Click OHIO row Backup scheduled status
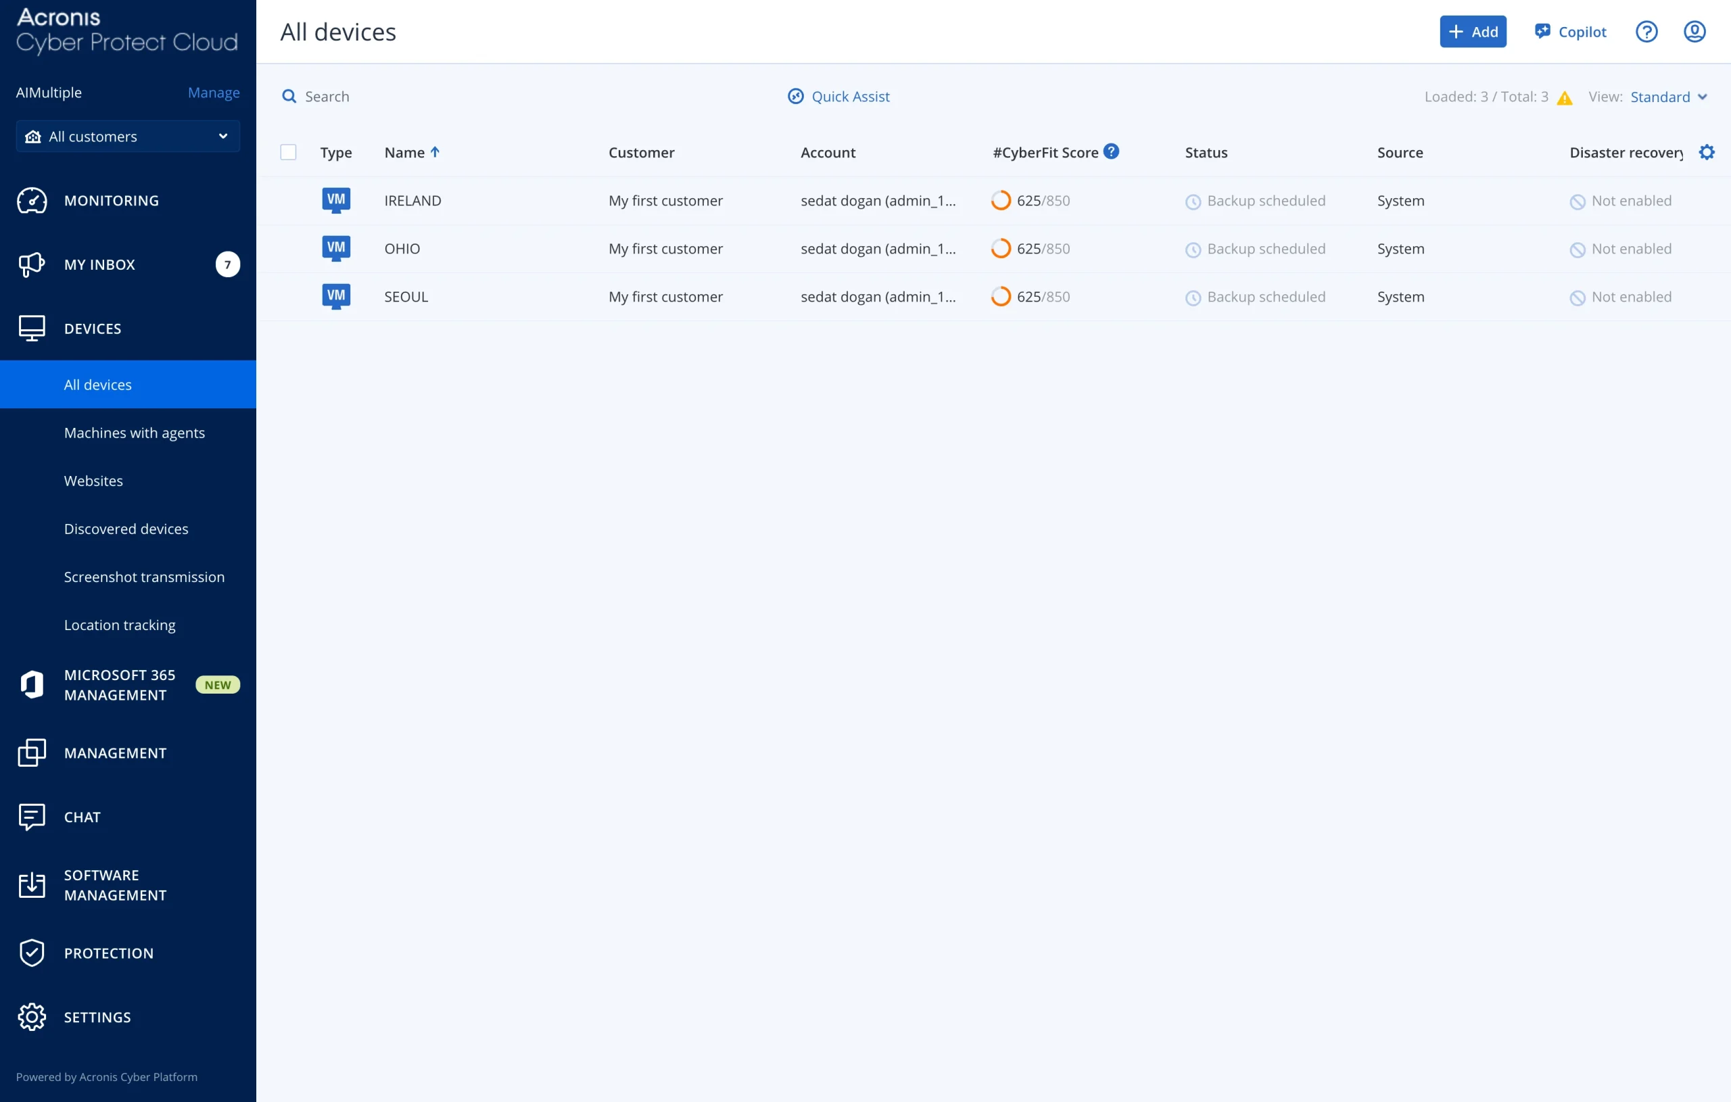This screenshot has height=1102, width=1731. [x=1266, y=249]
